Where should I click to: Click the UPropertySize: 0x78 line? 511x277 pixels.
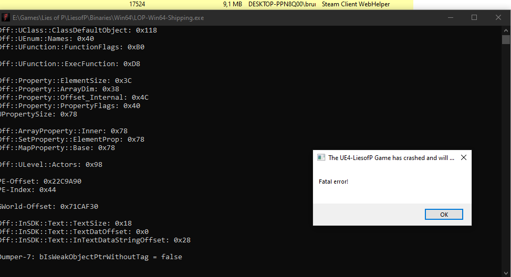click(38, 114)
